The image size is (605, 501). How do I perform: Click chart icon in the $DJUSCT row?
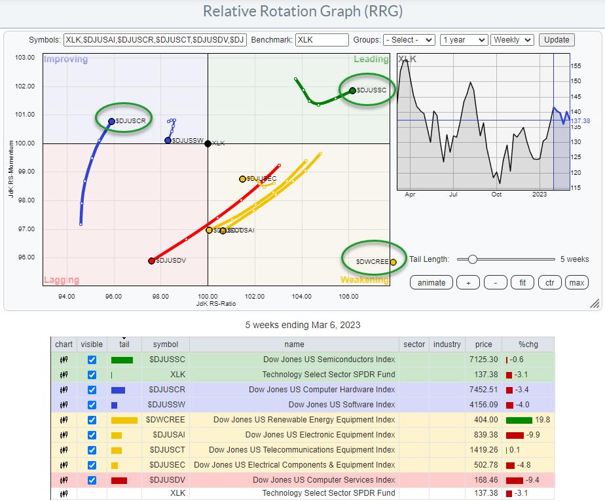[x=64, y=450]
